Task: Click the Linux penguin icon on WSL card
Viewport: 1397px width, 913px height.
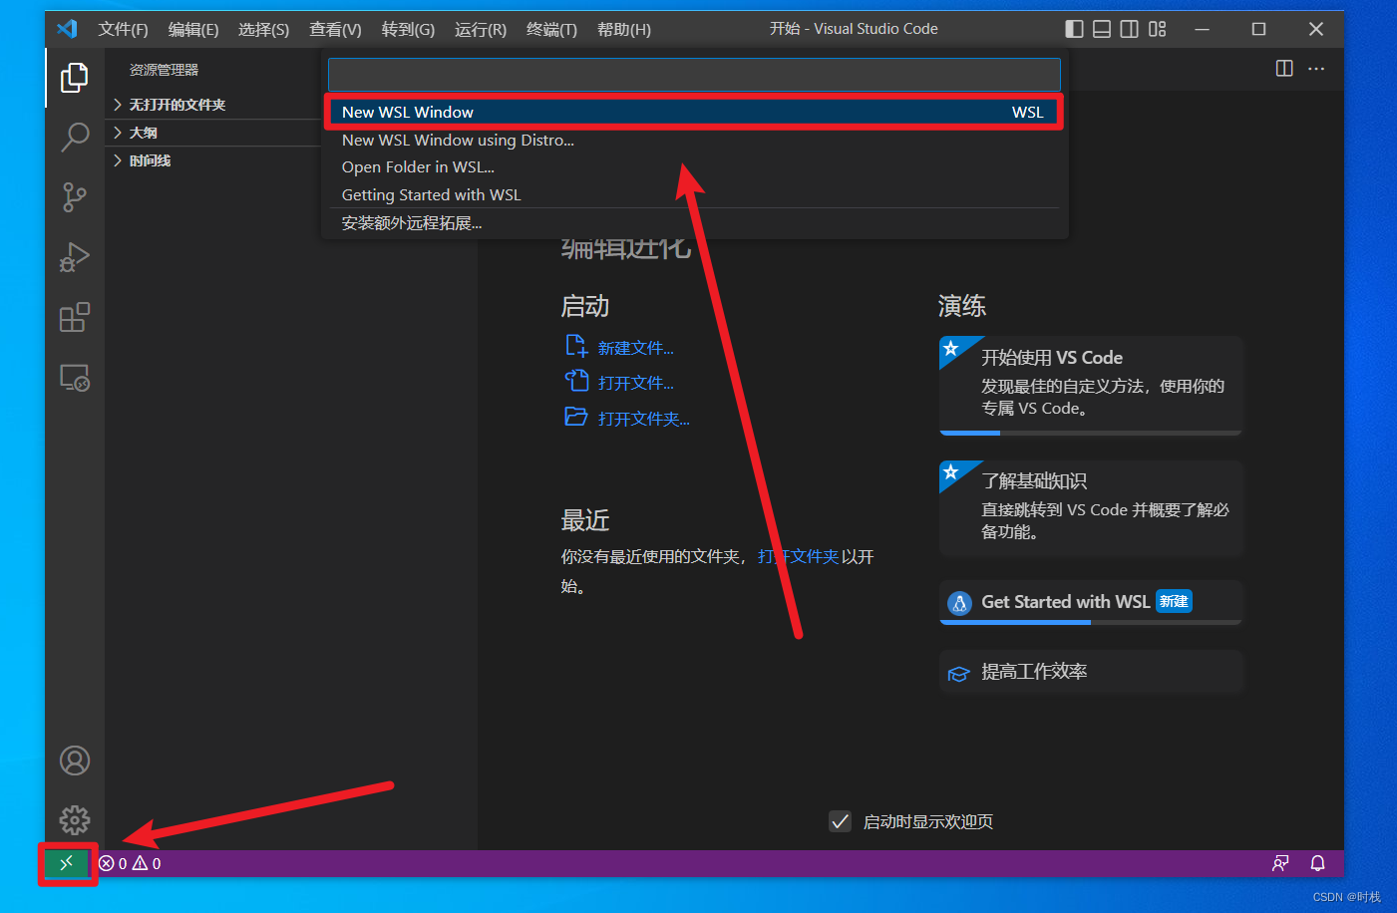Action: tap(959, 603)
